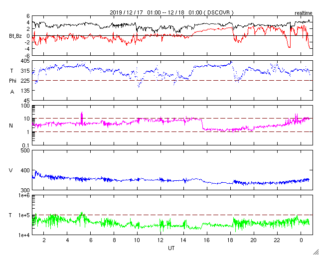Click hour "22" on the UT axis
Screen dimensions: 319x255
(277, 240)
